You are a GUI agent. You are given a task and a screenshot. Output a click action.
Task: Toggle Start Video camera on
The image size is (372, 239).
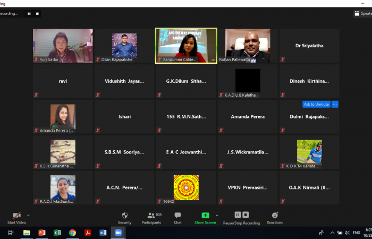(x=16, y=218)
